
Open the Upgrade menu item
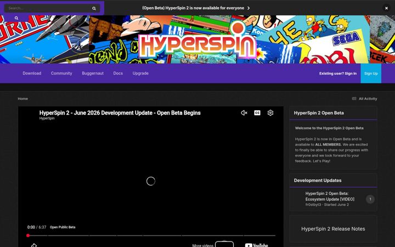pos(140,74)
